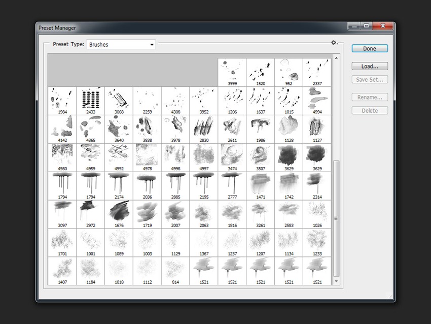Choose the paint smear brush 4994

point(317,100)
